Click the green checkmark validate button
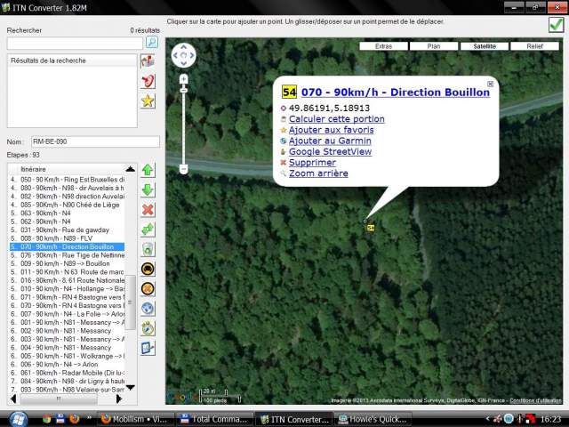Image resolution: width=569 pixels, height=427 pixels. [556, 25]
